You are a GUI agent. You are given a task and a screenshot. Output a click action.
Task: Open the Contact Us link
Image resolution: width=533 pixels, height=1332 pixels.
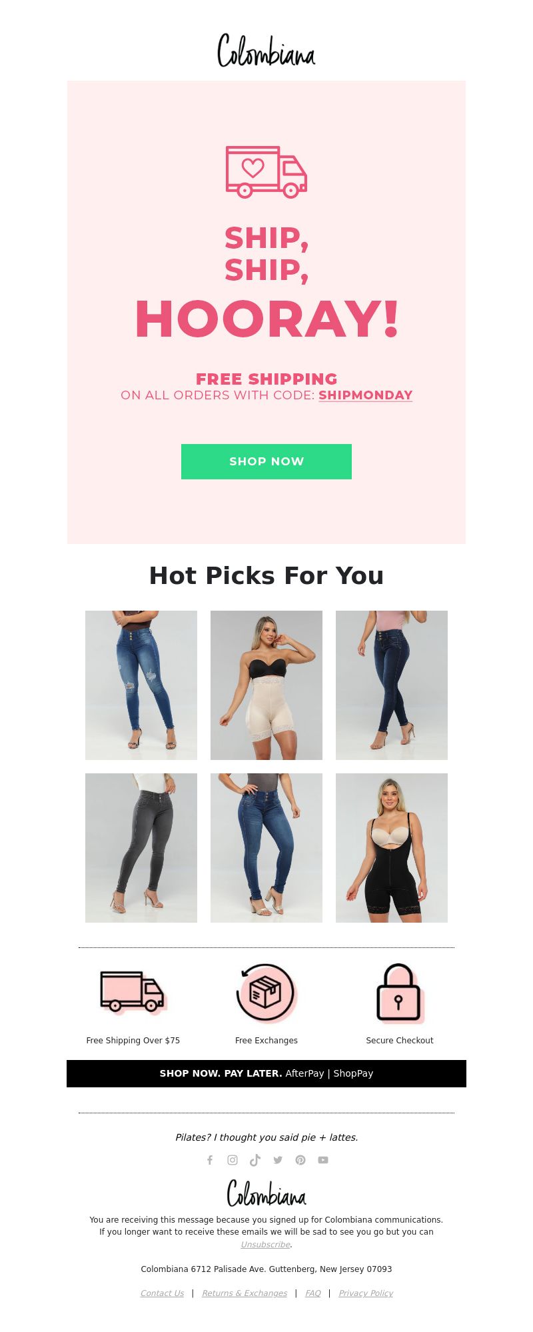162,1293
